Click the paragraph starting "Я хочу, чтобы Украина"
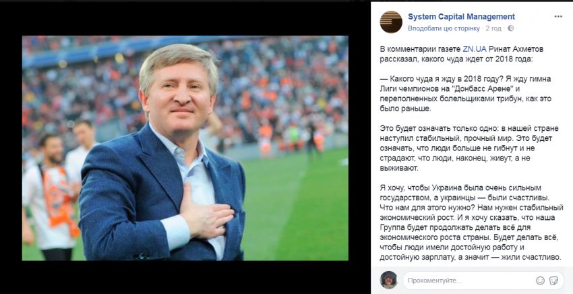Screen dimensions: 573x294 471,223
